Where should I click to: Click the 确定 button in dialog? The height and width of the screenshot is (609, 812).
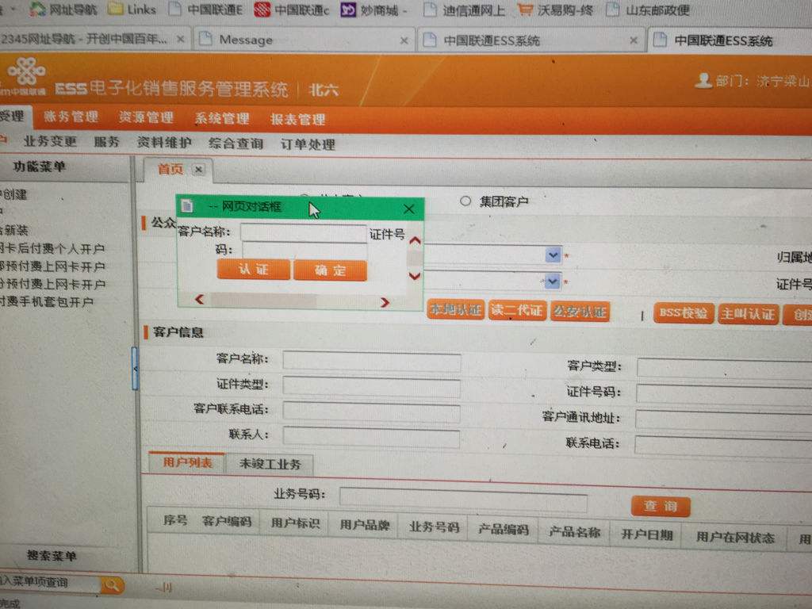point(331,270)
